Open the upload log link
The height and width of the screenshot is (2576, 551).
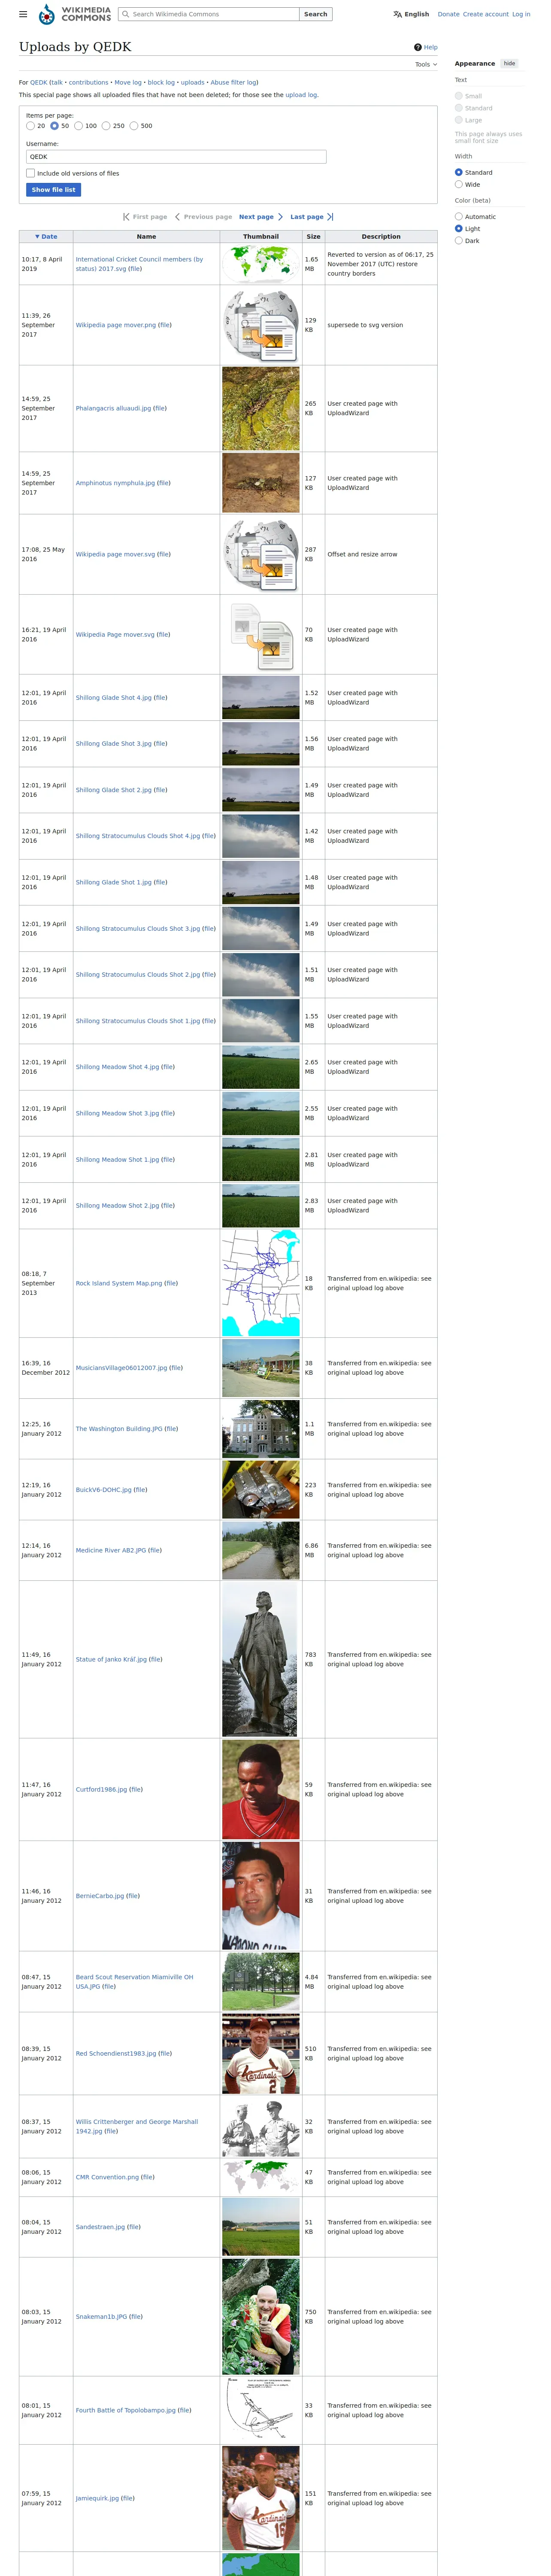coord(301,95)
